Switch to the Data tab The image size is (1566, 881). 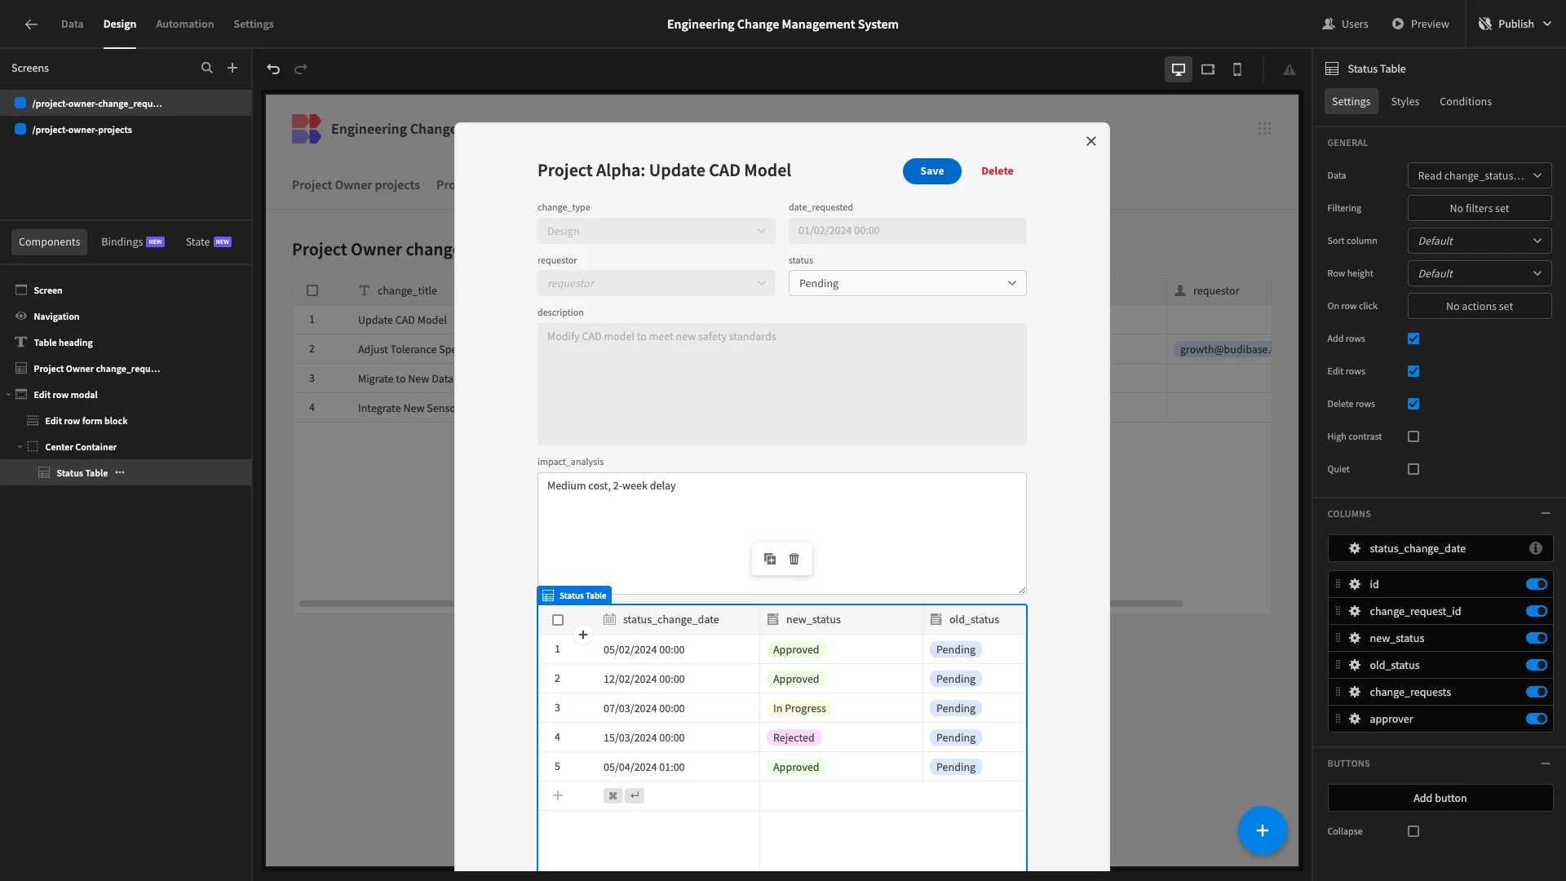coord(72,24)
